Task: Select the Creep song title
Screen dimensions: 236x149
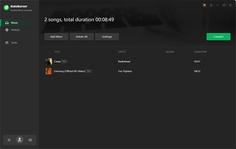Action: (x=57, y=61)
